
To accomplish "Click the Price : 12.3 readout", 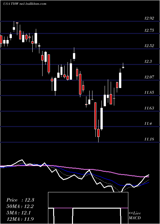I will 20,200.
